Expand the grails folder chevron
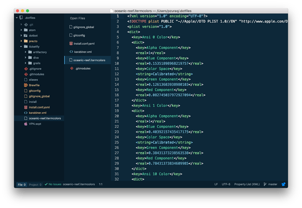This screenshot has width=302, height=208. [x=25, y=63]
